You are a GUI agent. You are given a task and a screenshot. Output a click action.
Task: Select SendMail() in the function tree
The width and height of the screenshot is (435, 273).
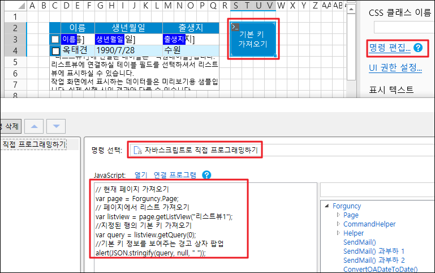click(360, 242)
